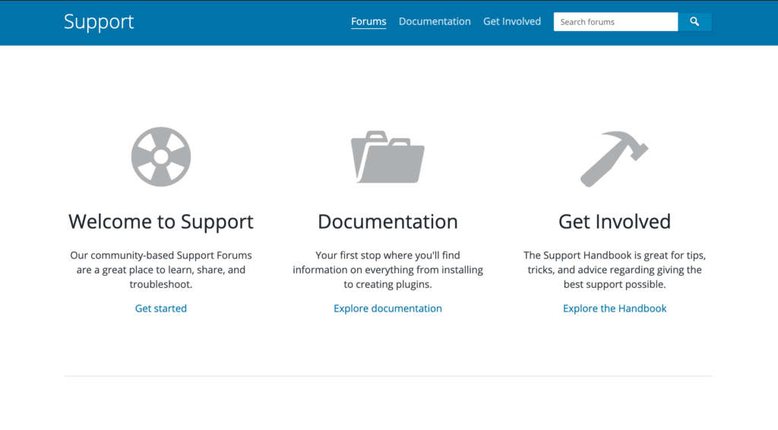Focus the Search forums input field
The height and width of the screenshot is (430, 778).
(615, 22)
